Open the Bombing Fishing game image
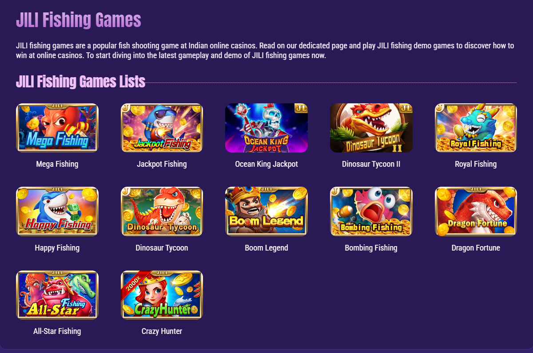The height and width of the screenshot is (353, 533). click(371, 211)
